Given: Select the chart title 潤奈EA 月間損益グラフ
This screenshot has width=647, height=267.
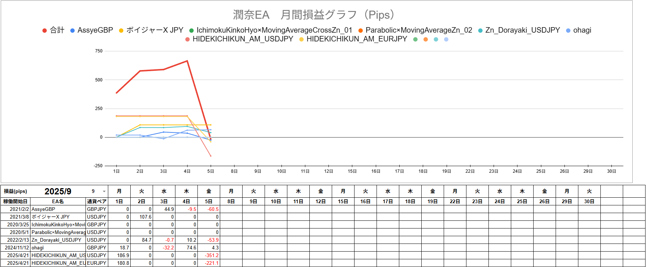Looking at the screenshot, I should pyautogui.click(x=314, y=15).
